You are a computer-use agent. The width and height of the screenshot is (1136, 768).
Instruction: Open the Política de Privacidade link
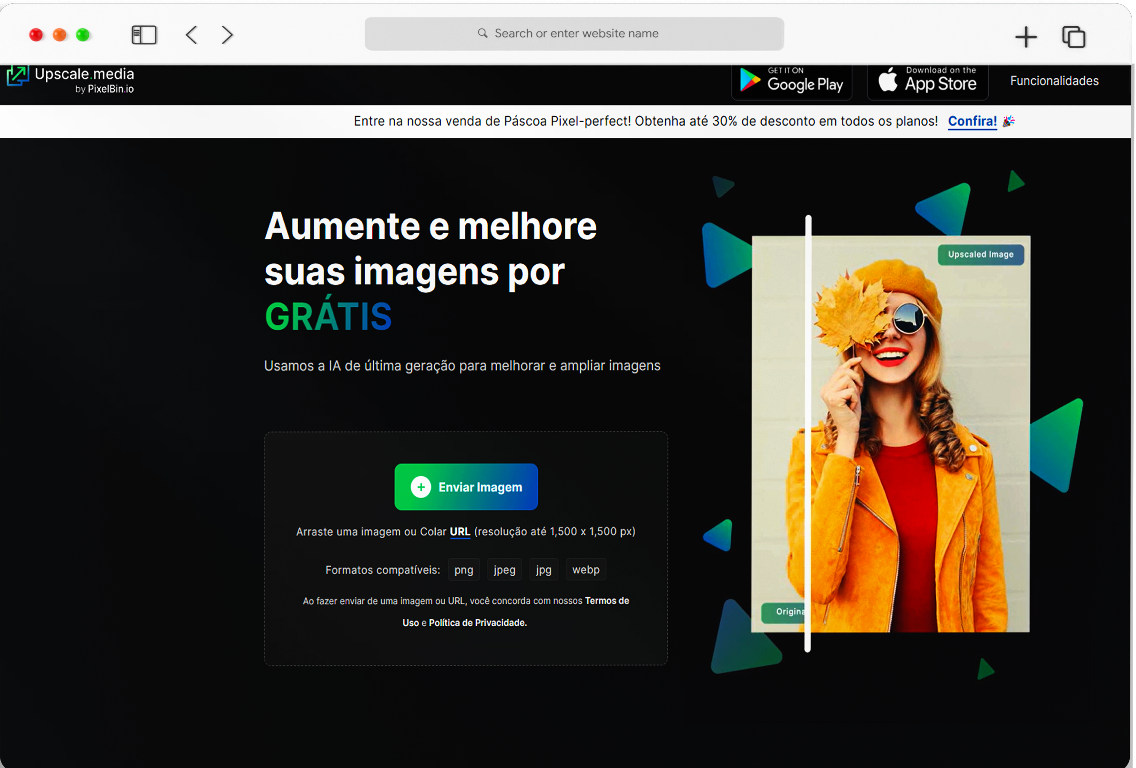tap(477, 623)
